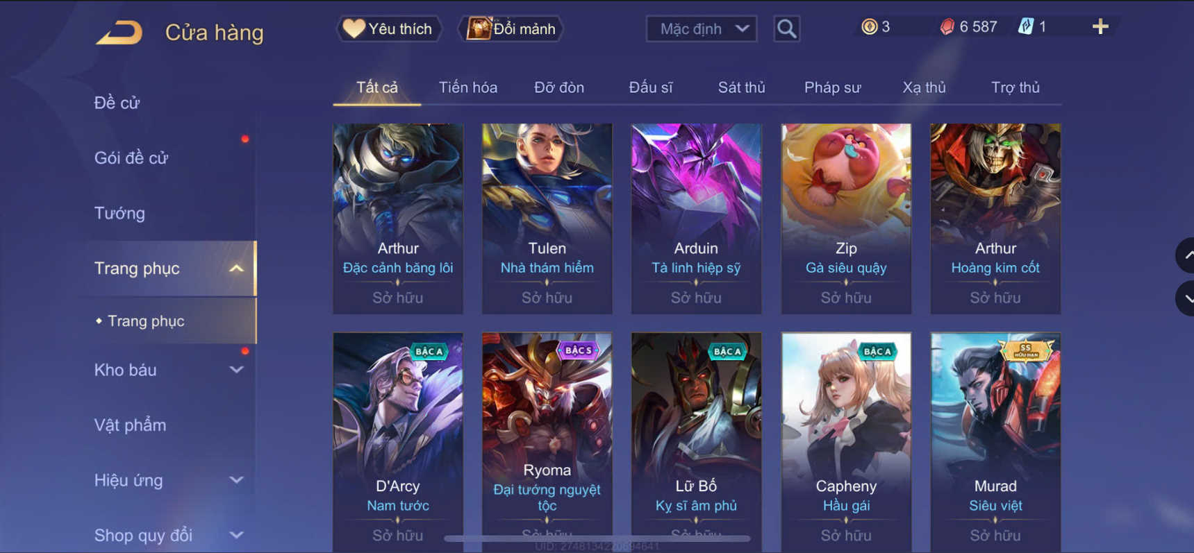This screenshot has height=553, width=1194.
Task: Expand the Hiệu ứng section
Action: pos(237,480)
